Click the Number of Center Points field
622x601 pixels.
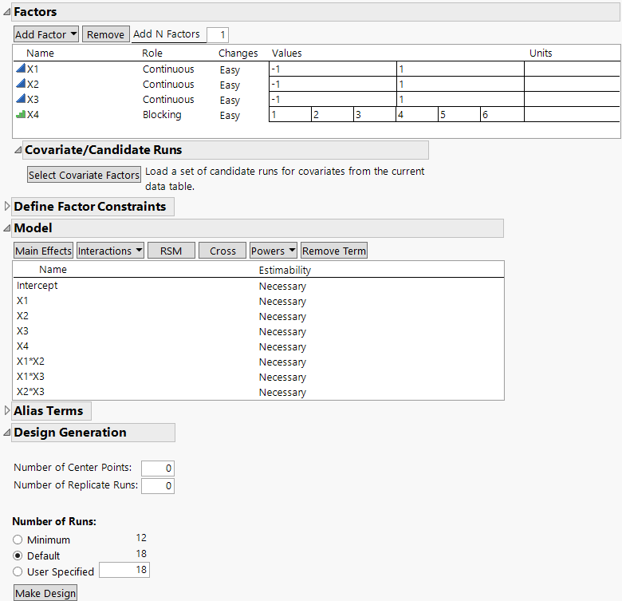[x=157, y=468]
